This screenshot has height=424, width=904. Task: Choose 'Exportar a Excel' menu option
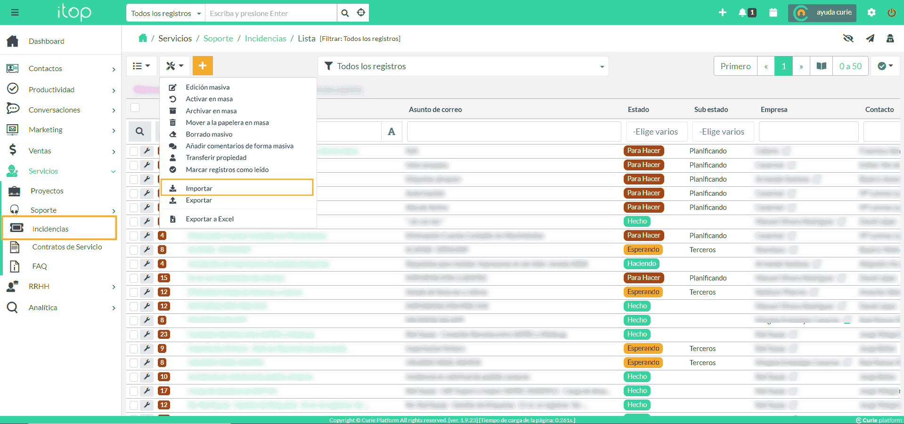(210, 219)
